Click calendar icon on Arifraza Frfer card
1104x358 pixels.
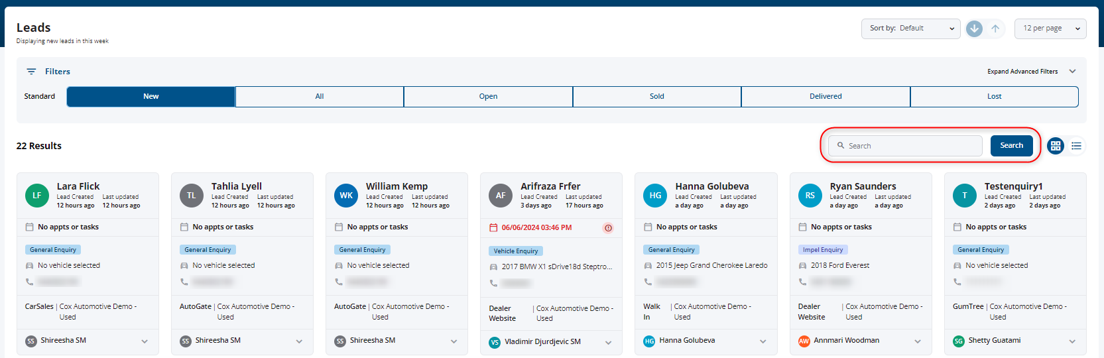point(493,227)
